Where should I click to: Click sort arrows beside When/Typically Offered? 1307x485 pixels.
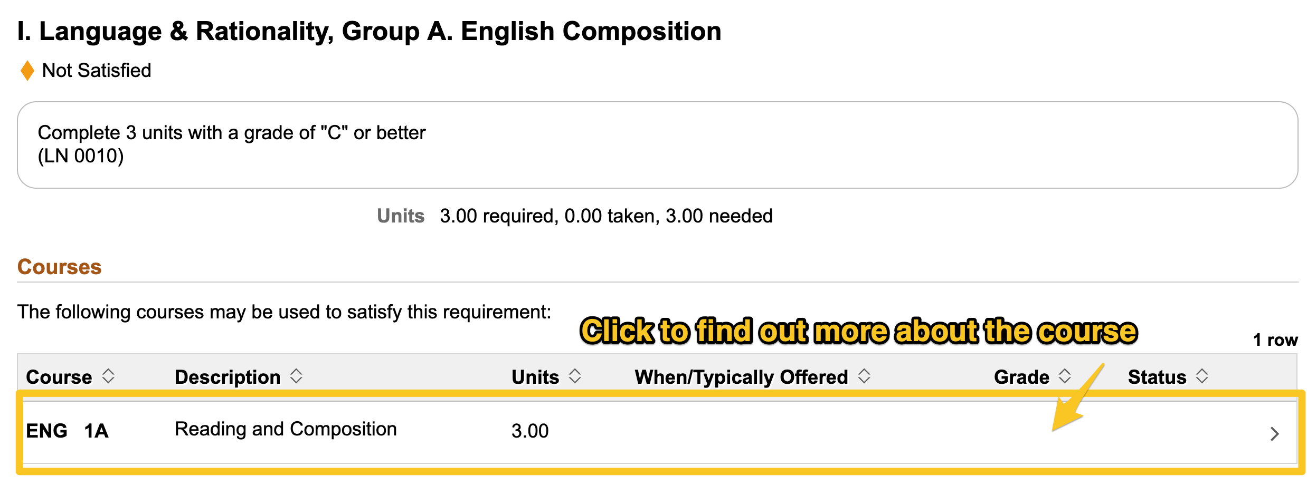(864, 376)
